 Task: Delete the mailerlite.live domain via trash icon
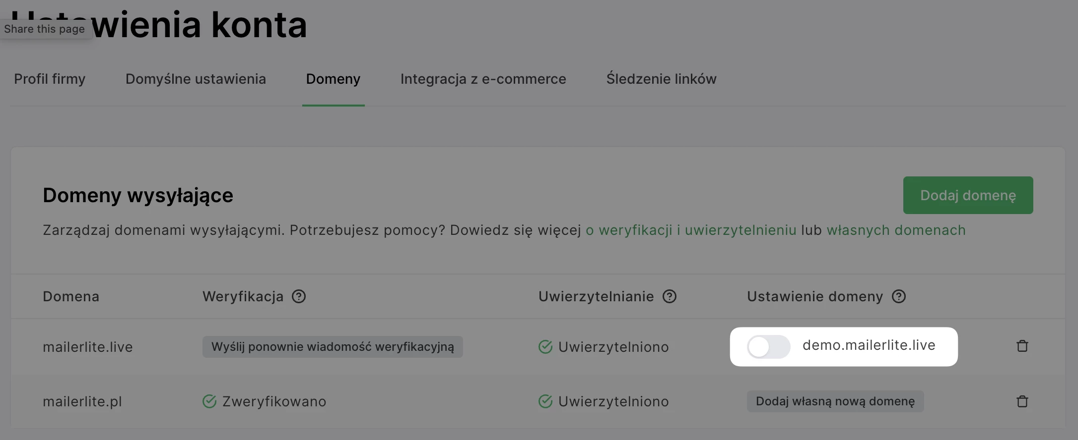(x=1022, y=346)
